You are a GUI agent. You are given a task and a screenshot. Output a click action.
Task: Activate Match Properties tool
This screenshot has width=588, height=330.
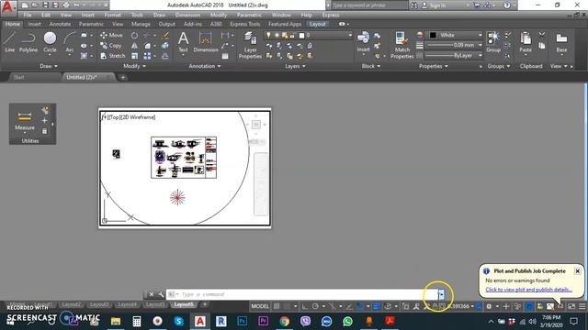pyautogui.click(x=402, y=45)
